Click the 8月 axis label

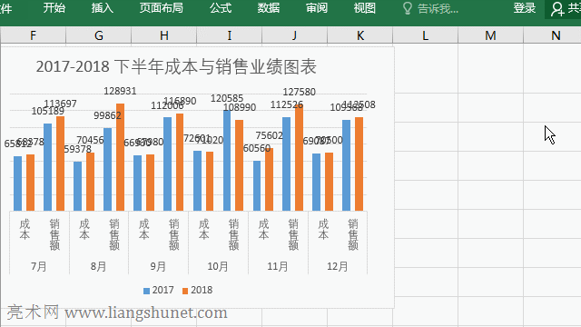[x=99, y=266]
